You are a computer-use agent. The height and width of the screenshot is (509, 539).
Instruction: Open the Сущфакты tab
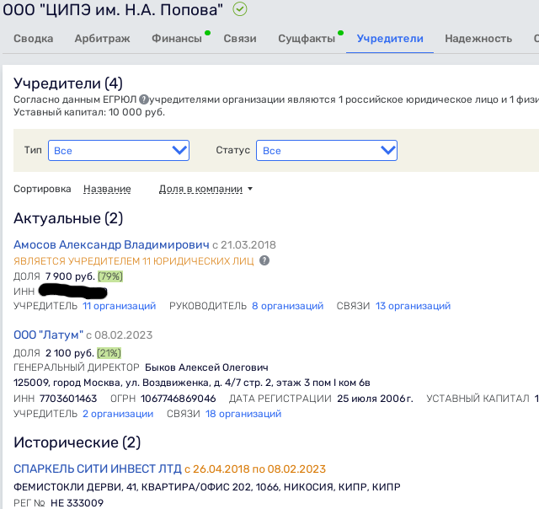point(307,39)
